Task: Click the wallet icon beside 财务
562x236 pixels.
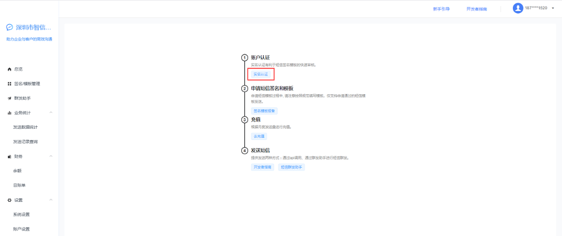Action: pos(9,157)
